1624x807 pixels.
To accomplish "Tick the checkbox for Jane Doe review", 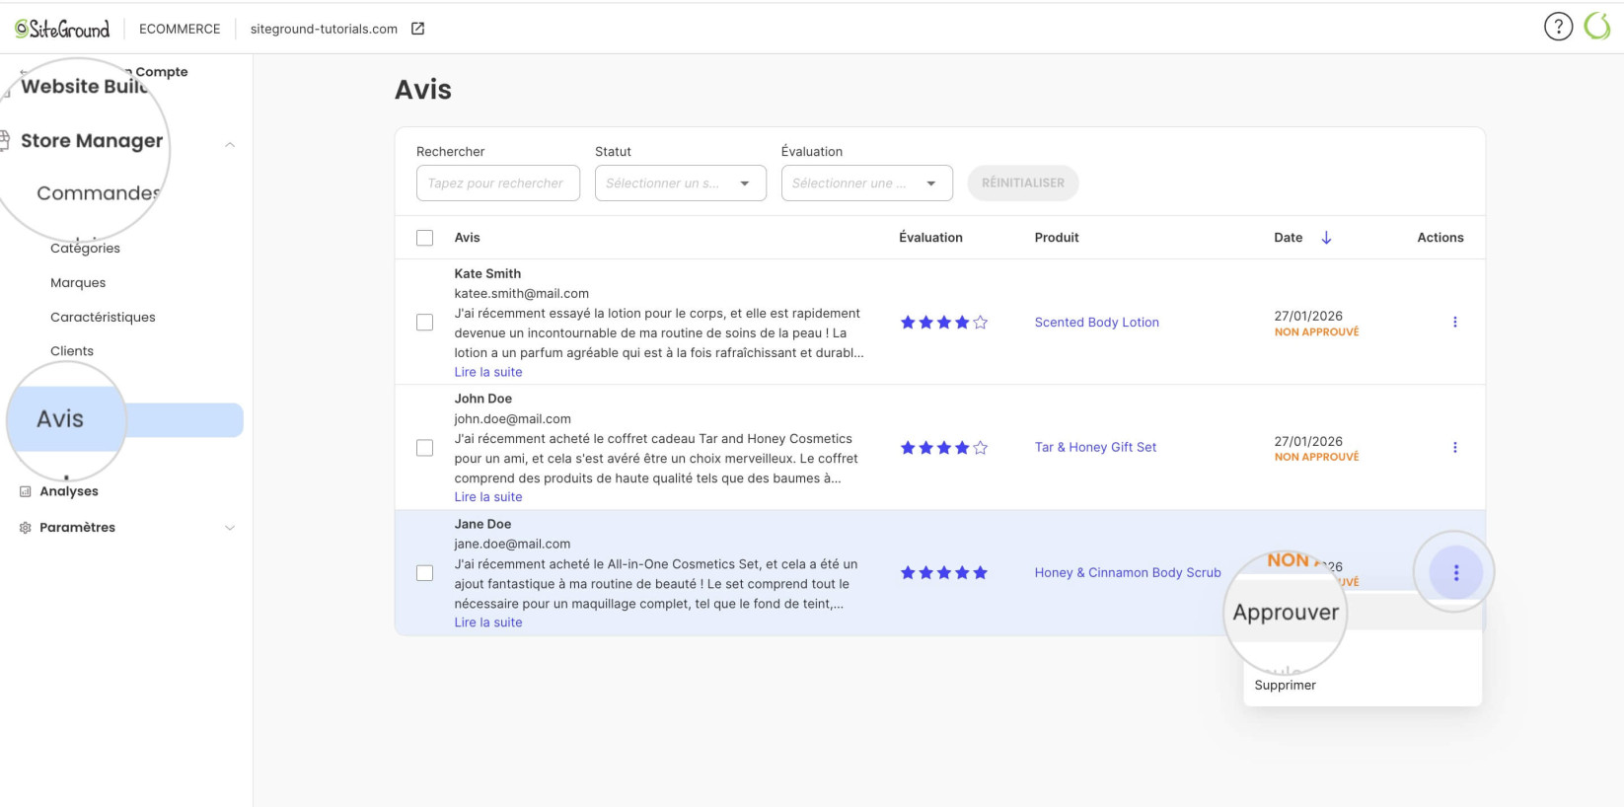I will [424, 573].
